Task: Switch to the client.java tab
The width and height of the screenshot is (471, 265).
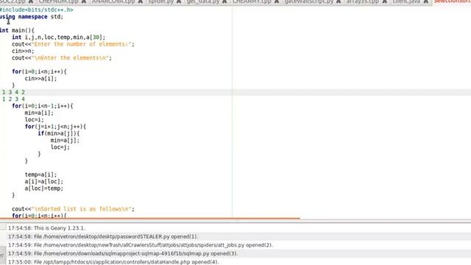Action: click(406, 1)
